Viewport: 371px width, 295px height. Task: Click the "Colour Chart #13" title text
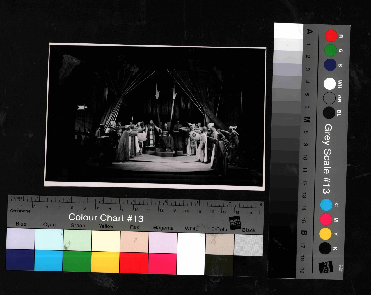click(x=106, y=218)
